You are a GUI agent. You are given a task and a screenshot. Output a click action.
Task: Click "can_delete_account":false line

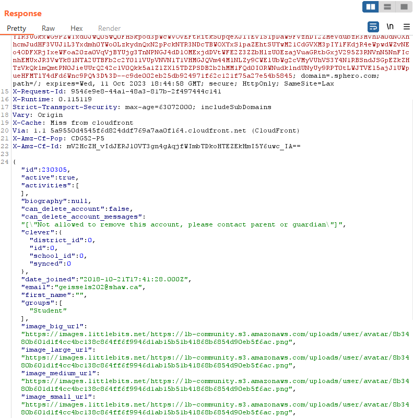tap(77, 209)
